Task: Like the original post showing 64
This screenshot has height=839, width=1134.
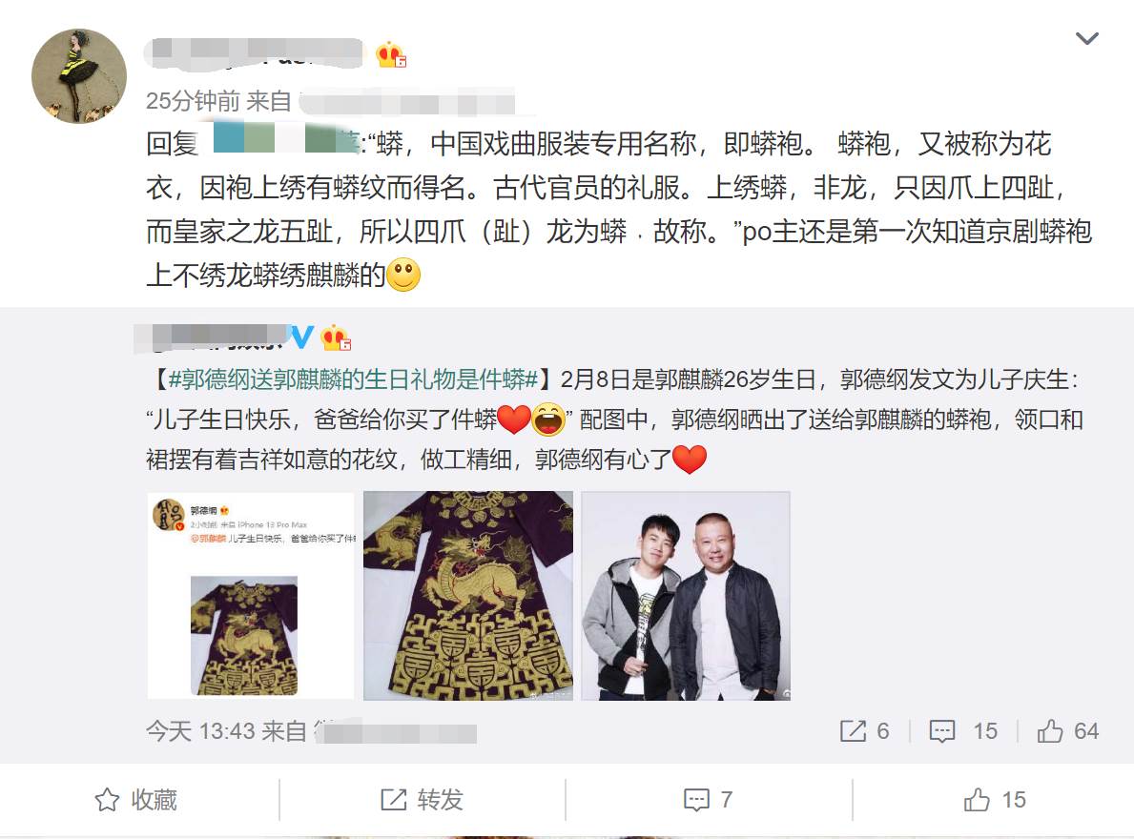Action: (1068, 730)
